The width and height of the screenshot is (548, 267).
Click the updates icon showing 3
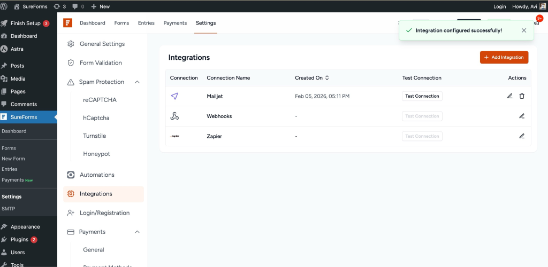pyautogui.click(x=60, y=6)
